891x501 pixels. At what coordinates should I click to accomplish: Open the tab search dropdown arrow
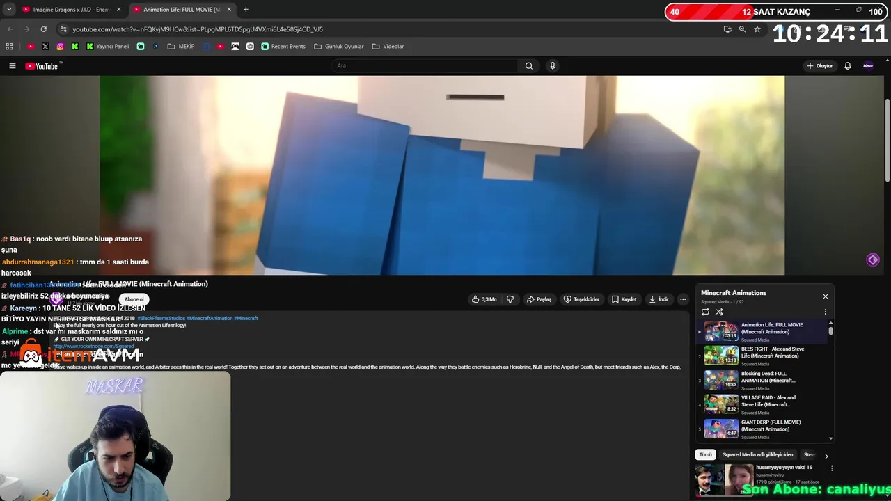click(9, 10)
